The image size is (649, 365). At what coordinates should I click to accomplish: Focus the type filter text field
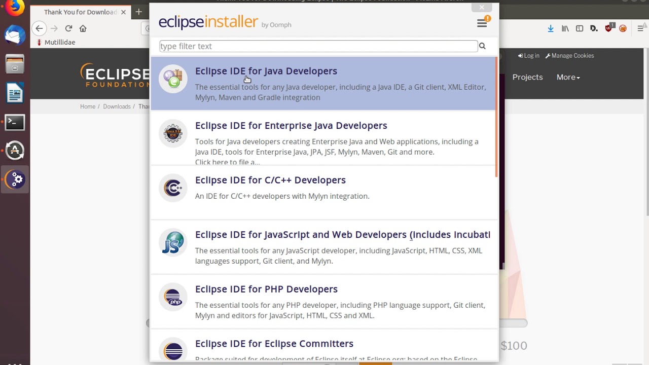[318, 46]
